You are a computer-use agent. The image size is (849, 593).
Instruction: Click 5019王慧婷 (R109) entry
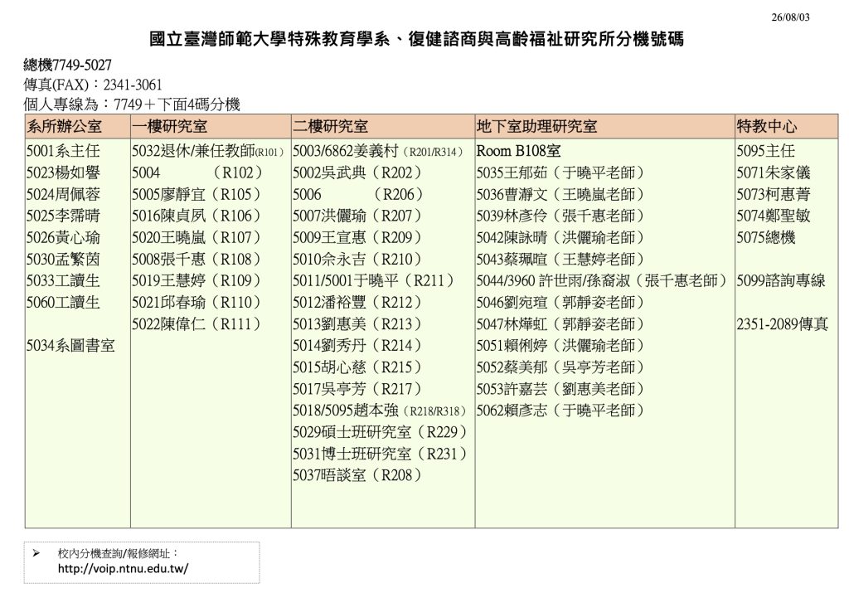click(x=197, y=281)
